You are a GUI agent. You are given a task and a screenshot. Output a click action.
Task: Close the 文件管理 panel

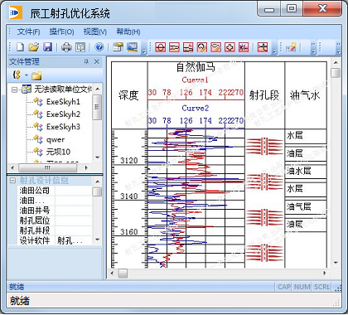[x=97, y=61]
